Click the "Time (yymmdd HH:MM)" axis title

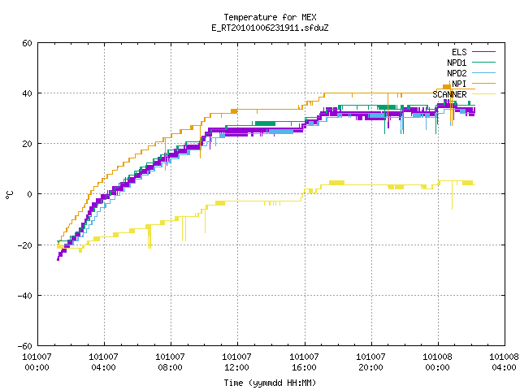click(270, 383)
